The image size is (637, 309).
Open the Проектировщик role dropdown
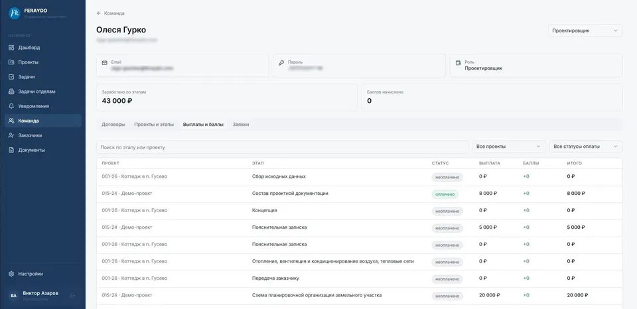coord(585,31)
